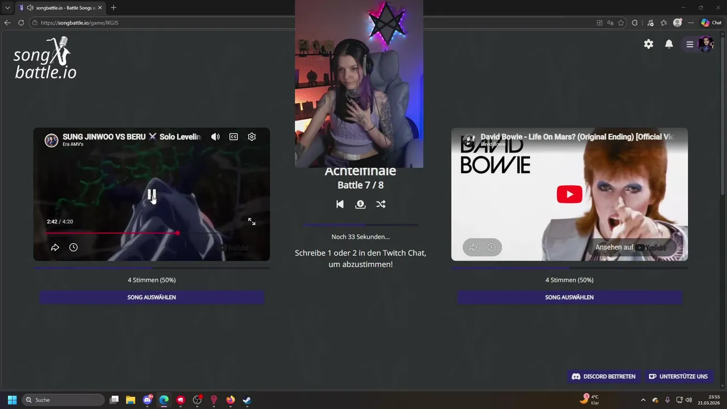Choose song under David Bowie video
Screen dimensions: 727x409
(x=570, y=297)
